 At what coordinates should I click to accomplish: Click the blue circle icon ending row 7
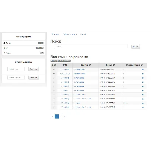(x=143, y=86)
